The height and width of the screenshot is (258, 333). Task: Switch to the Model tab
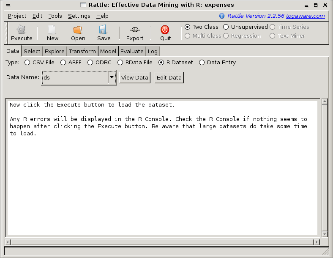click(x=108, y=52)
